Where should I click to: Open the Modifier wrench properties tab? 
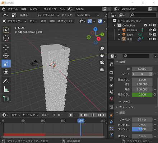pos(111,122)
